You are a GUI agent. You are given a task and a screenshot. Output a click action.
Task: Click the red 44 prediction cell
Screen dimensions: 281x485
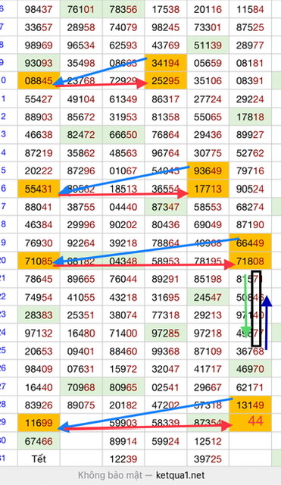coord(251,423)
